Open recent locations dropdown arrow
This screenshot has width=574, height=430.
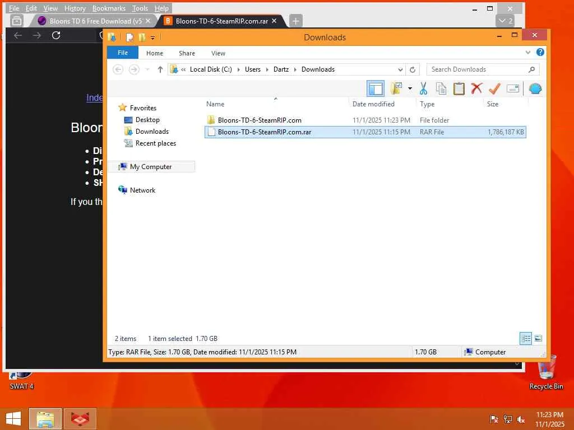click(147, 69)
